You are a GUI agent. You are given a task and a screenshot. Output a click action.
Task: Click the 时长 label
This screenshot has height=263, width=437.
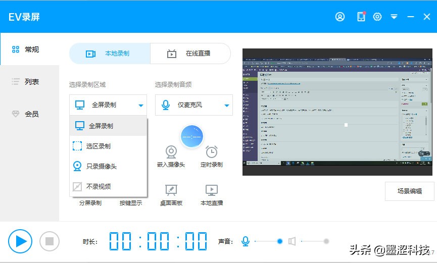90,242
